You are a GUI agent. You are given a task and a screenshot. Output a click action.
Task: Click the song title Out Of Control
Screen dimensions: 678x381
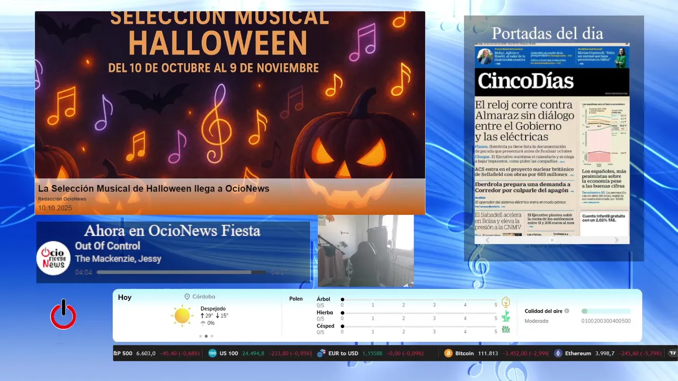[108, 246]
